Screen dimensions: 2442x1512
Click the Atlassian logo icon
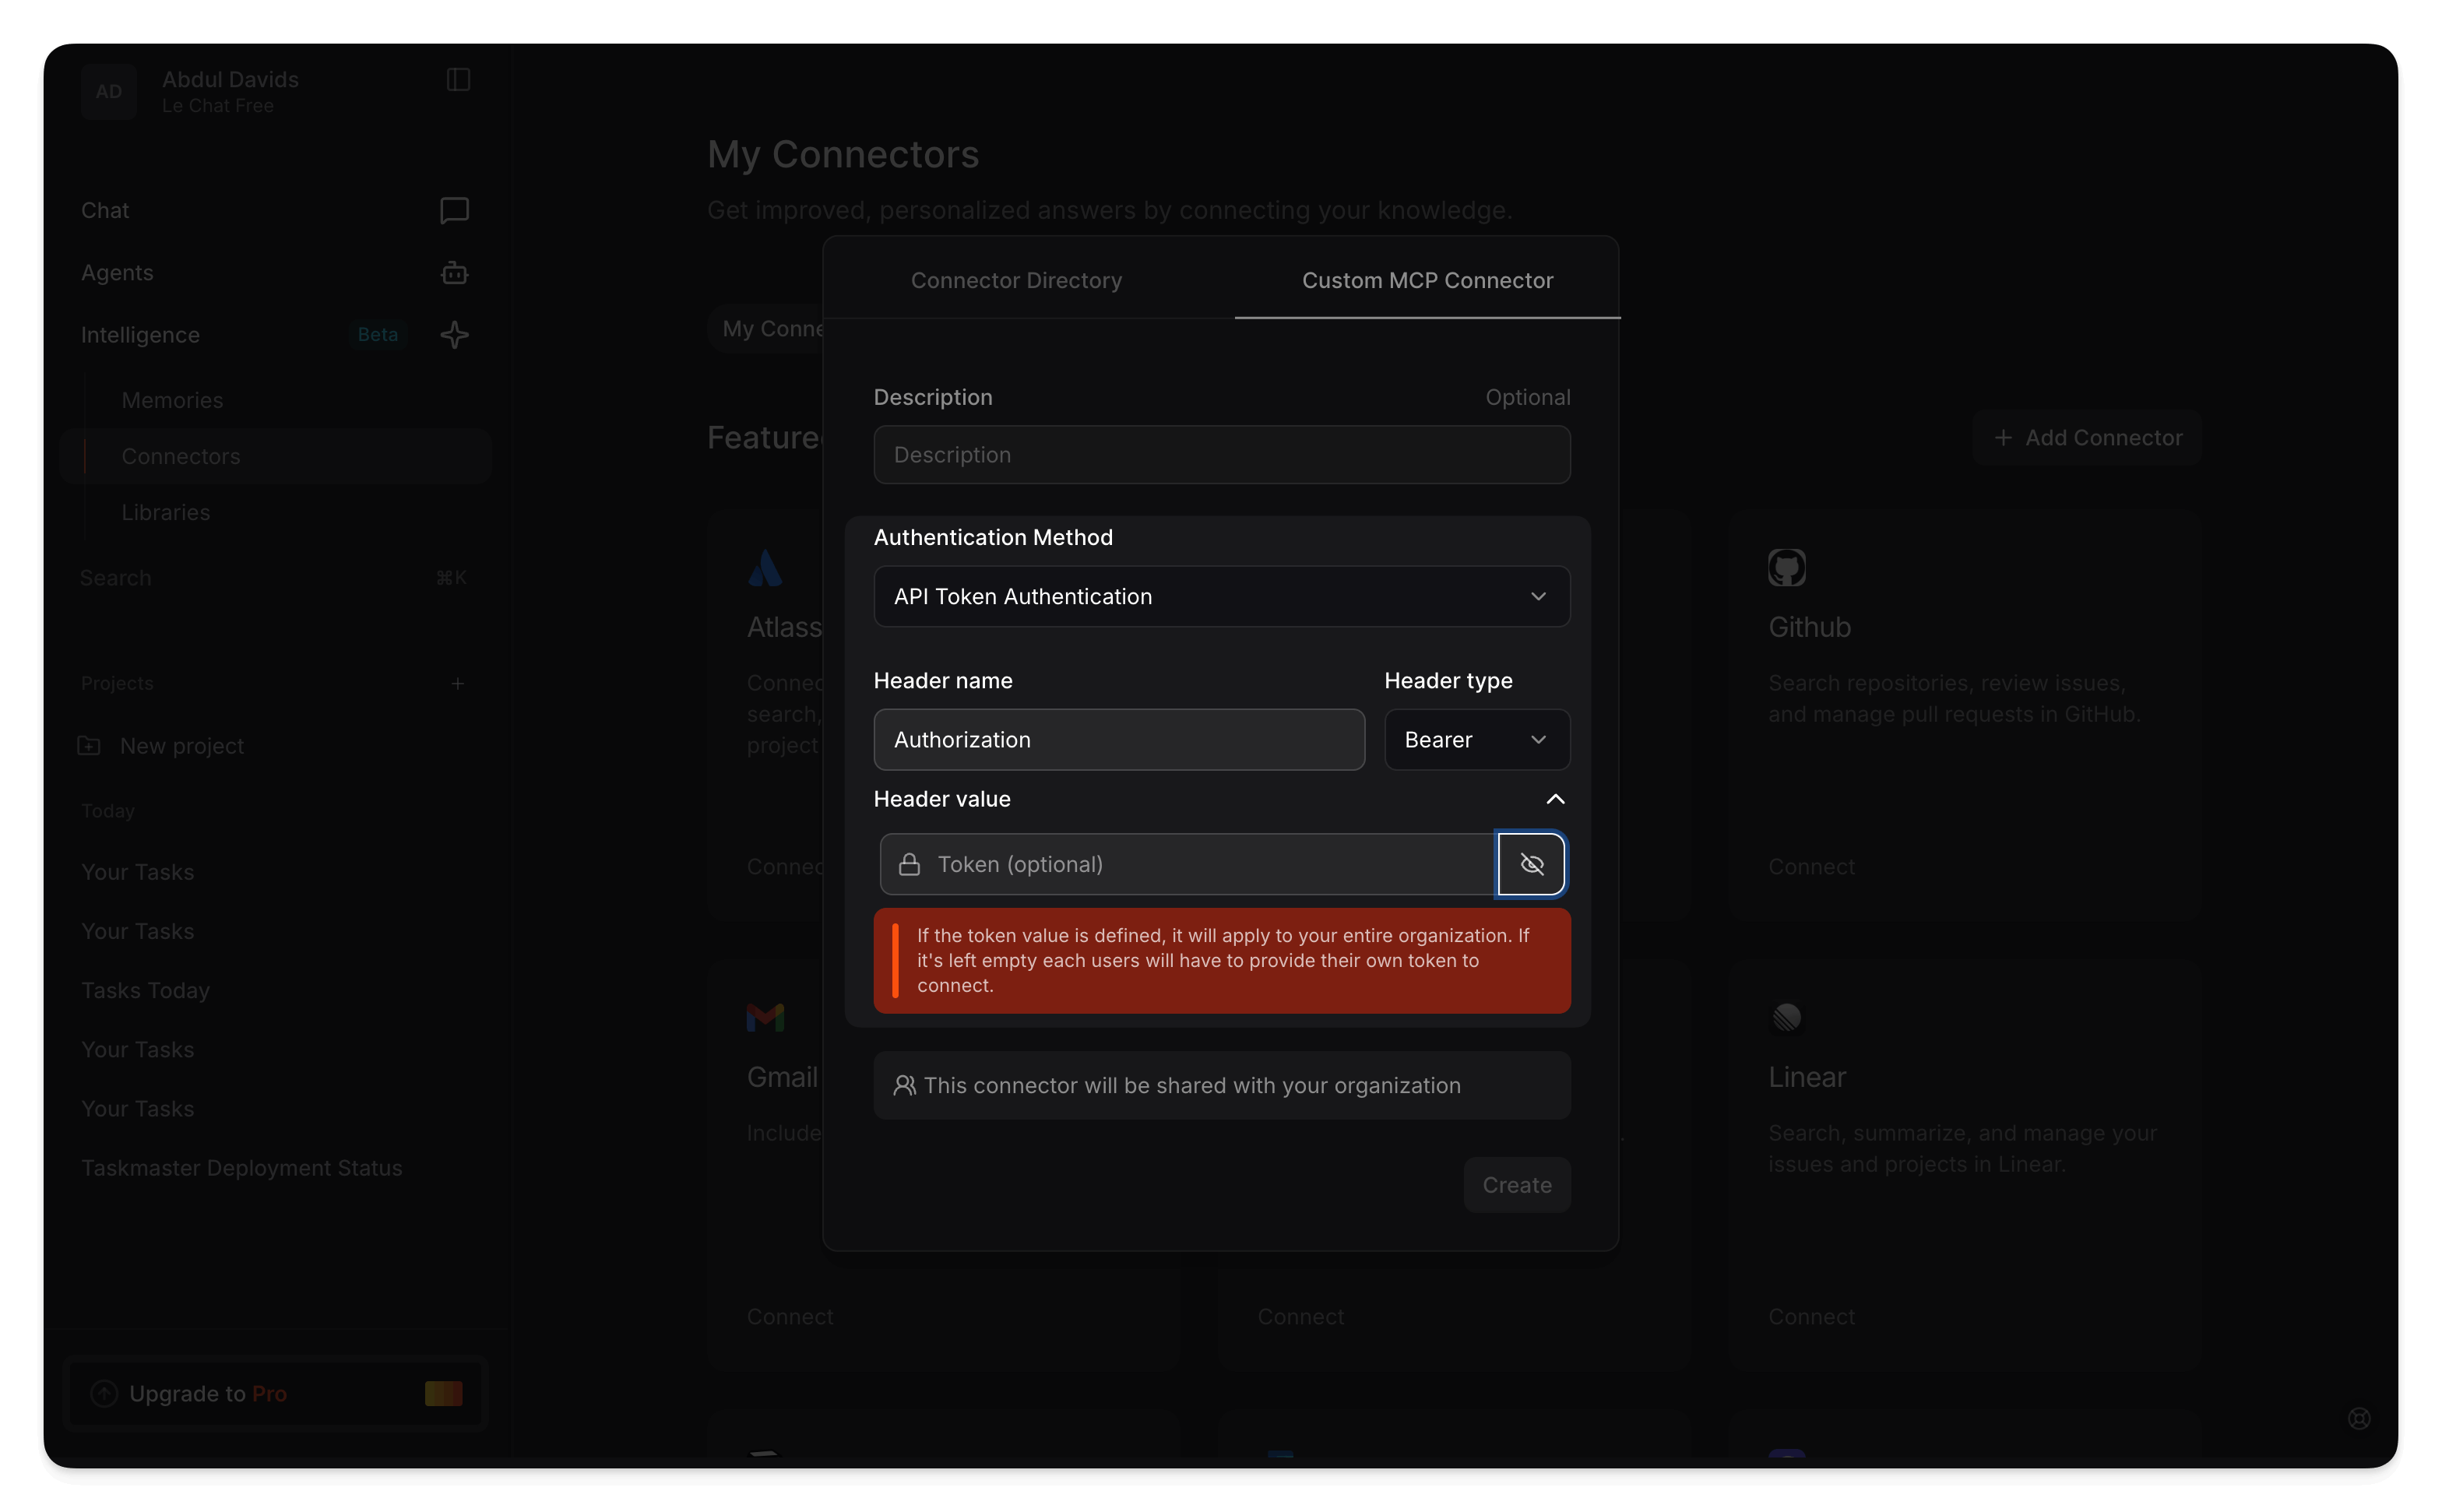pos(766,568)
